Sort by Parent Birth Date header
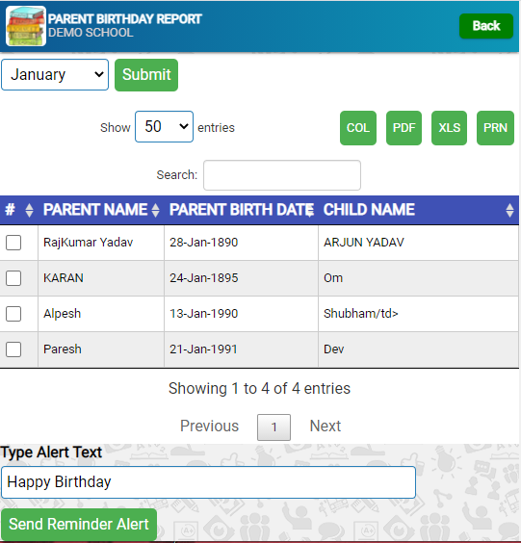Screen dimensions: 521x543 241,210
